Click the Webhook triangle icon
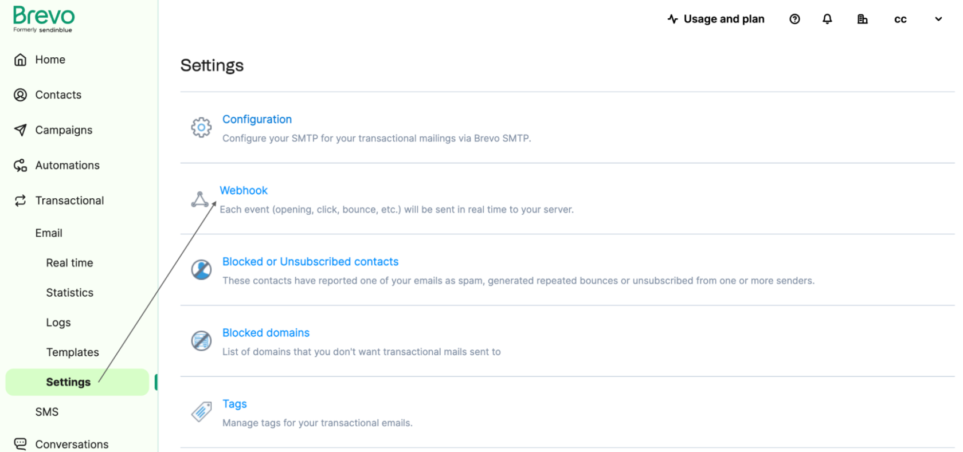963x452 pixels. coord(199,199)
